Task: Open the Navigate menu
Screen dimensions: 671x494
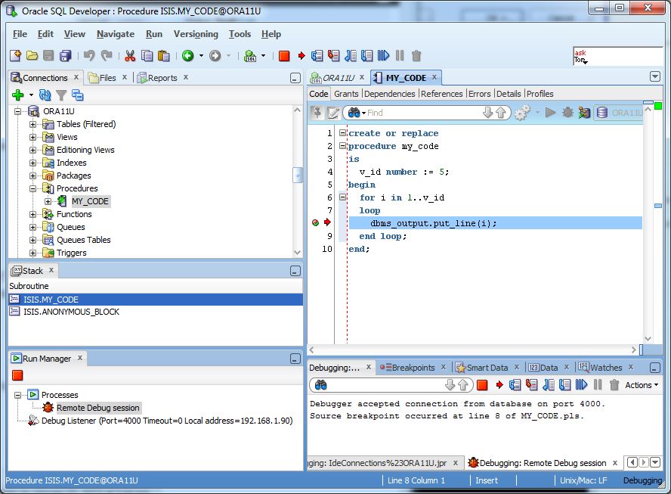Action: 116,34
